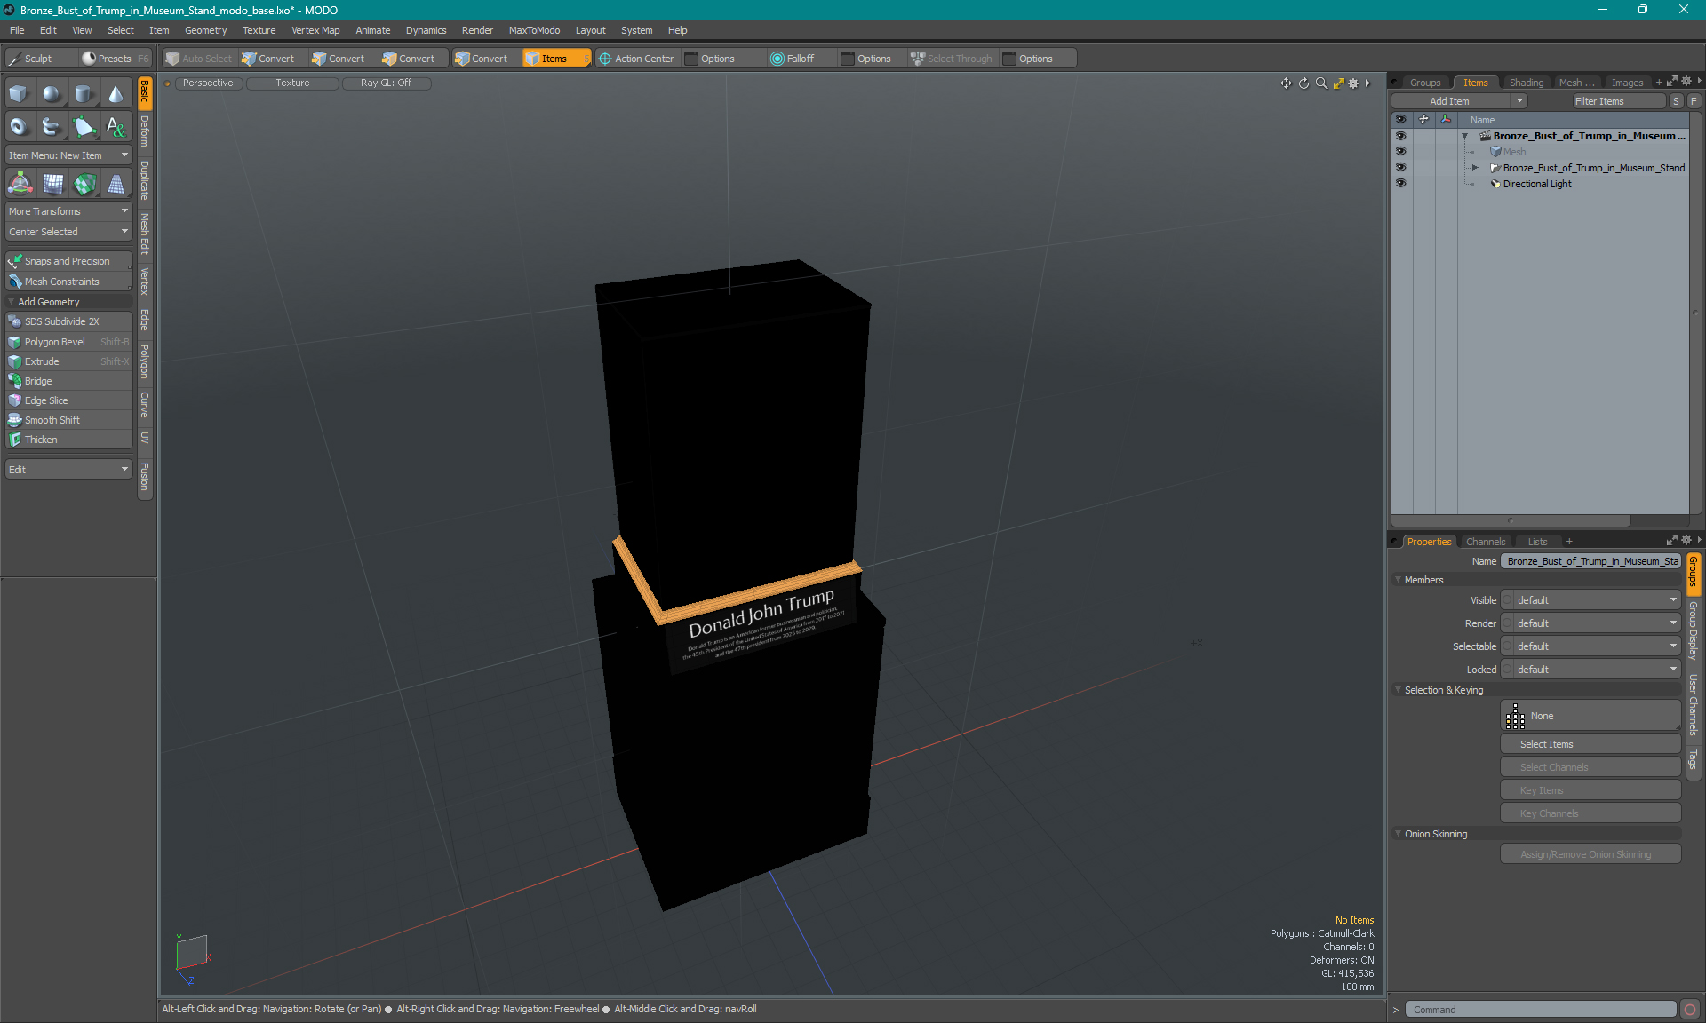1706x1023 pixels.
Task: Maximize viewport with orange arrows icon
Action: (1338, 83)
